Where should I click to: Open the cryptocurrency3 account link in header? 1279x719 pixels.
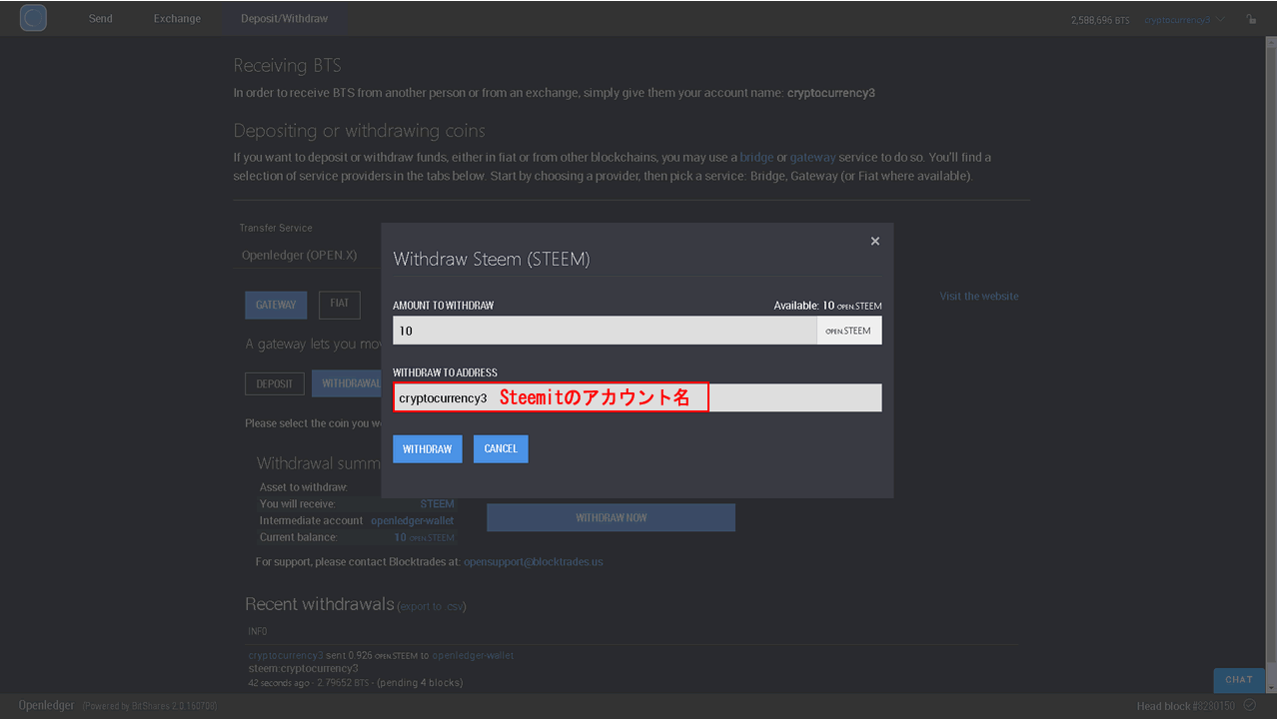(x=1177, y=19)
